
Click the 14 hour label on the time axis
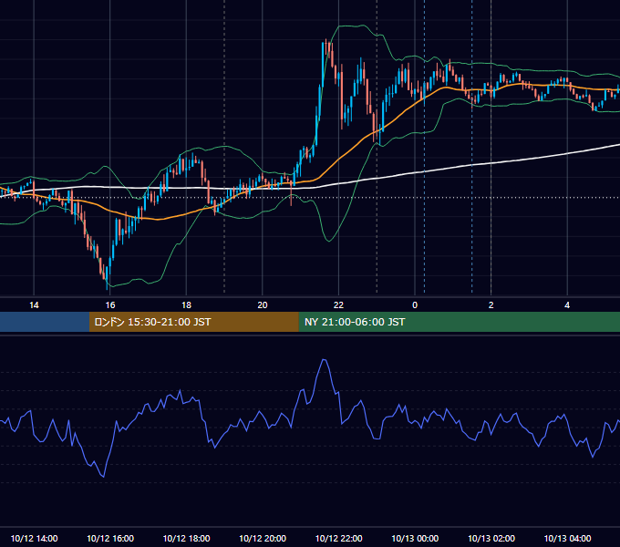pos(34,305)
